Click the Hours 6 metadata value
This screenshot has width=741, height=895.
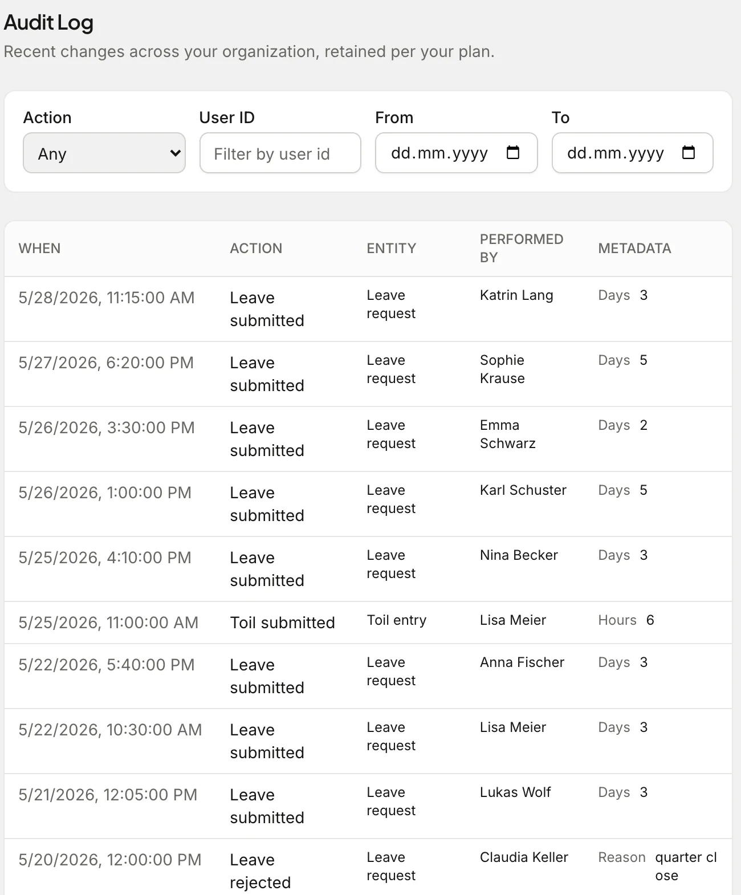pyautogui.click(x=626, y=620)
